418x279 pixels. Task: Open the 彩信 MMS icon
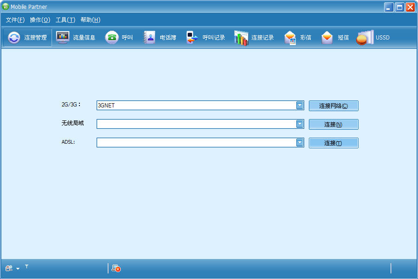tap(290, 38)
